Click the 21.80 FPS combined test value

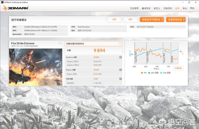97,83
